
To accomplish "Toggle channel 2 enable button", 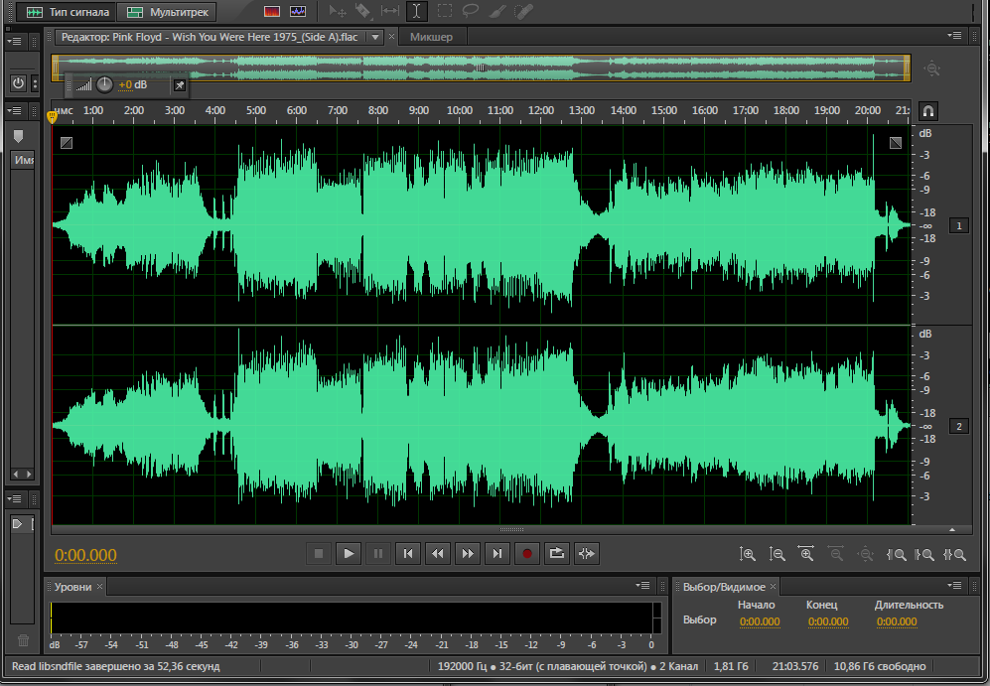I will pyautogui.click(x=958, y=427).
